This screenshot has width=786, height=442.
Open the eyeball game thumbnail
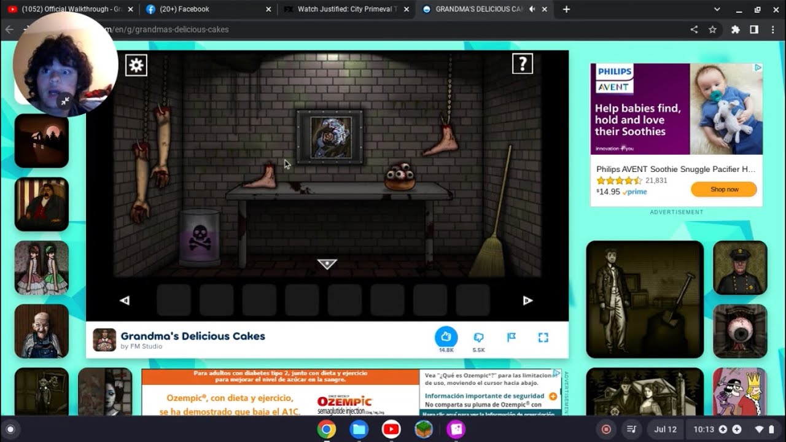[x=740, y=331]
